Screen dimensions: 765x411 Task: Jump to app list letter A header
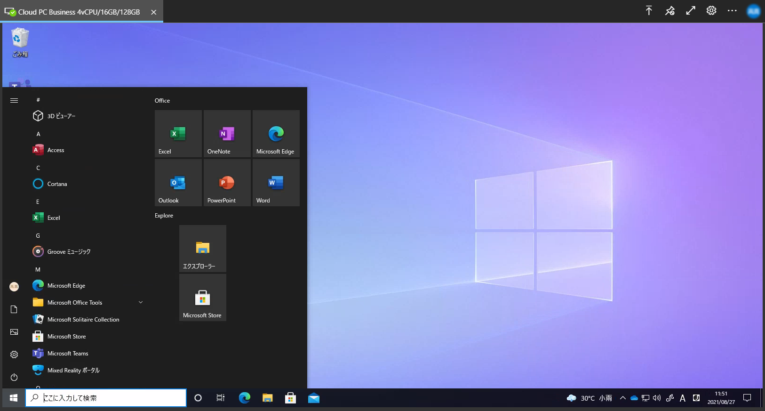point(38,134)
